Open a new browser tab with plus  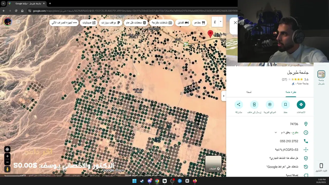(x=50, y=4)
